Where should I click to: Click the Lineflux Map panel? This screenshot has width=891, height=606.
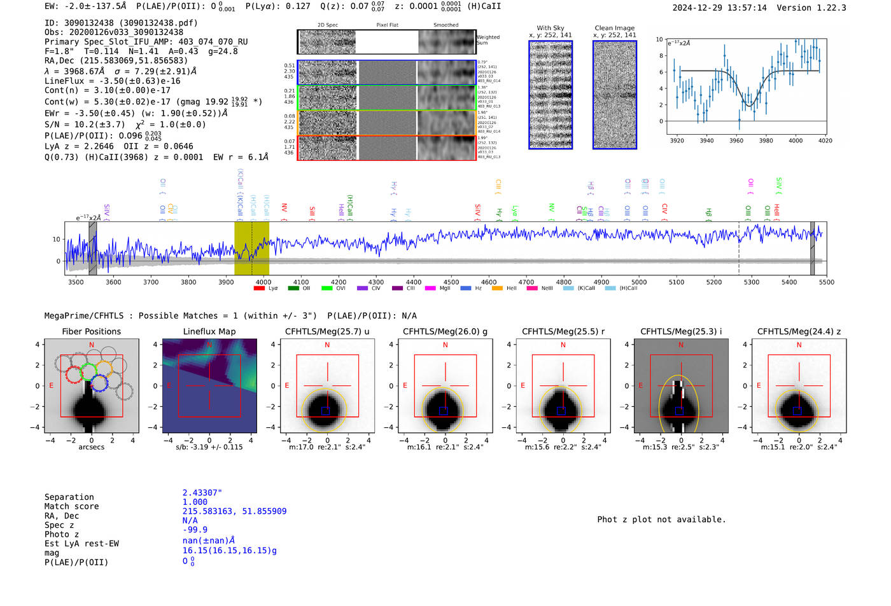click(x=209, y=385)
